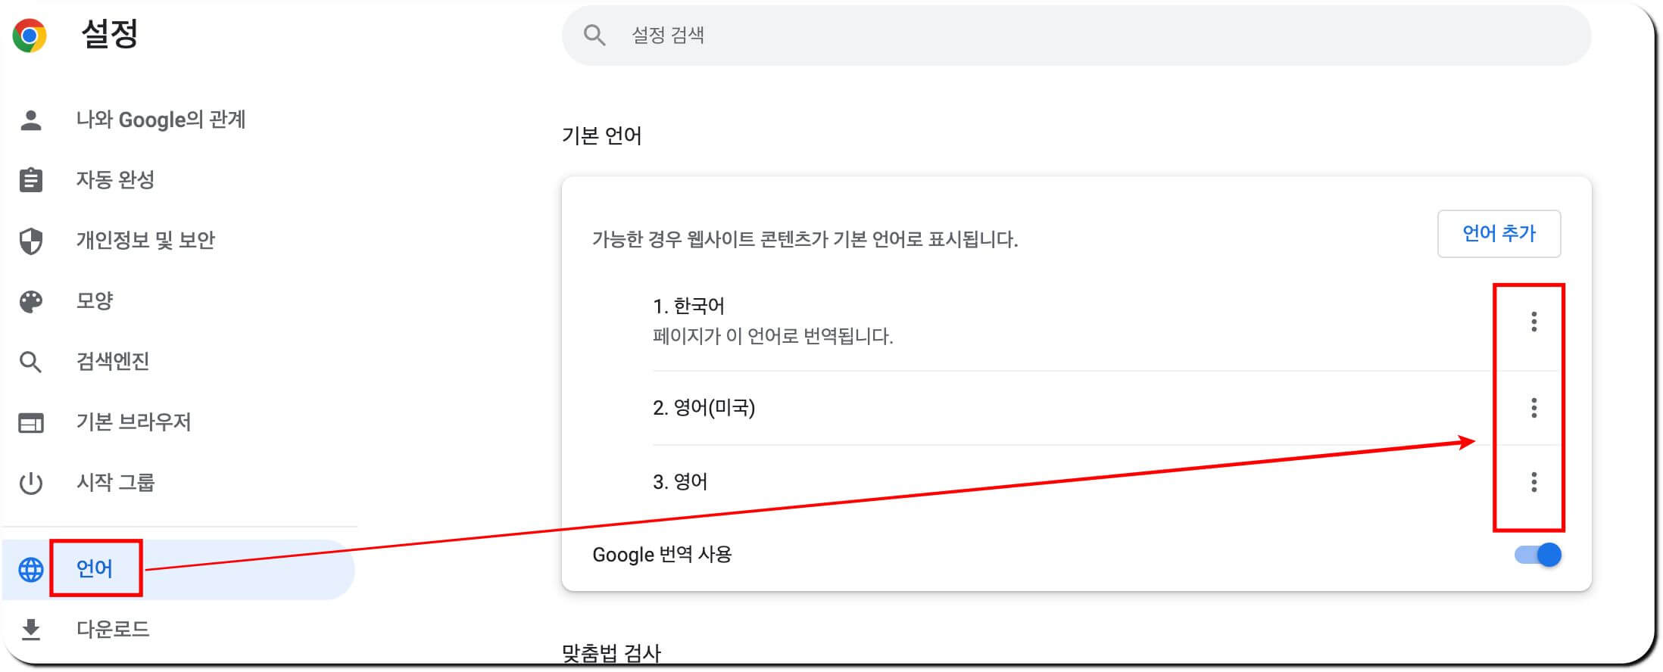Screen dimensions: 1663x672
Task: Click the clipboard icon for 자동 완성
Action: point(31,180)
